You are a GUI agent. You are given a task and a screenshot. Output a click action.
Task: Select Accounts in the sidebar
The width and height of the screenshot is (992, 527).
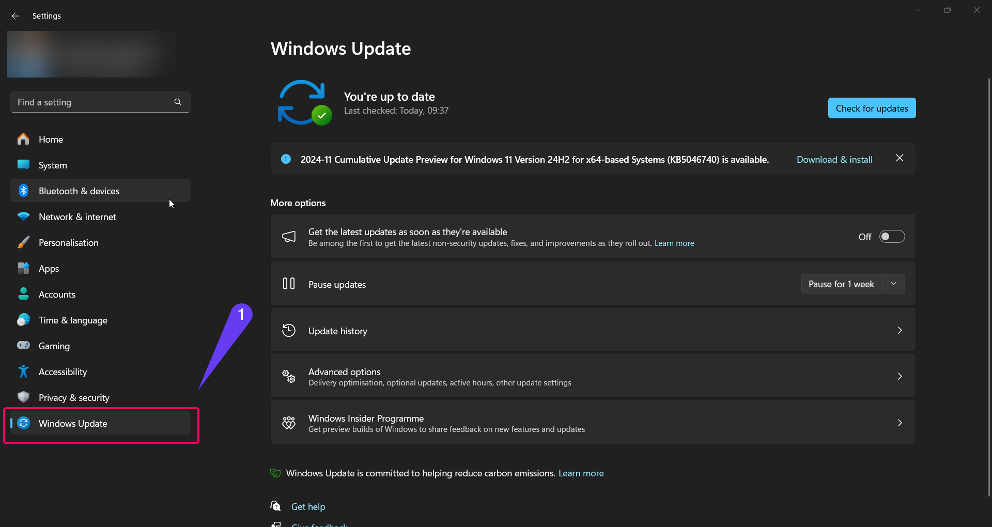100,294
